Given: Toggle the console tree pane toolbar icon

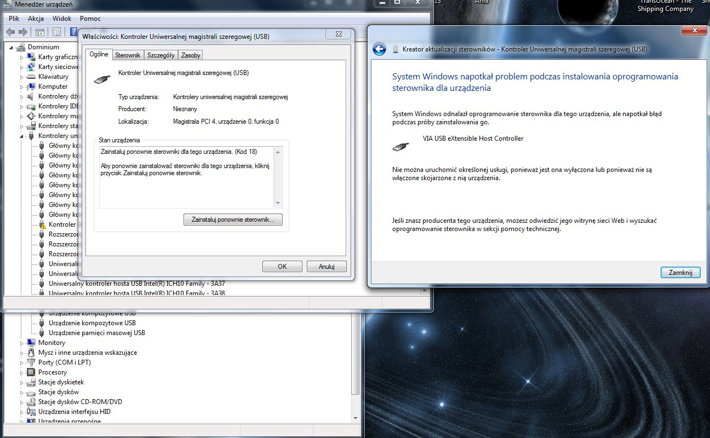Looking at the screenshot, I should point(41,32).
